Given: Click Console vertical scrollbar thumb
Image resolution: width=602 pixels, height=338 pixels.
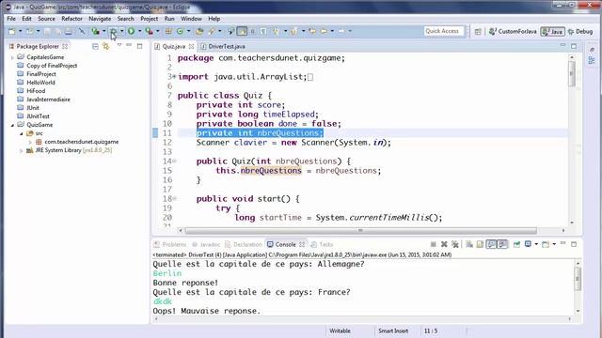Looking at the screenshot, I should pos(578,279).
